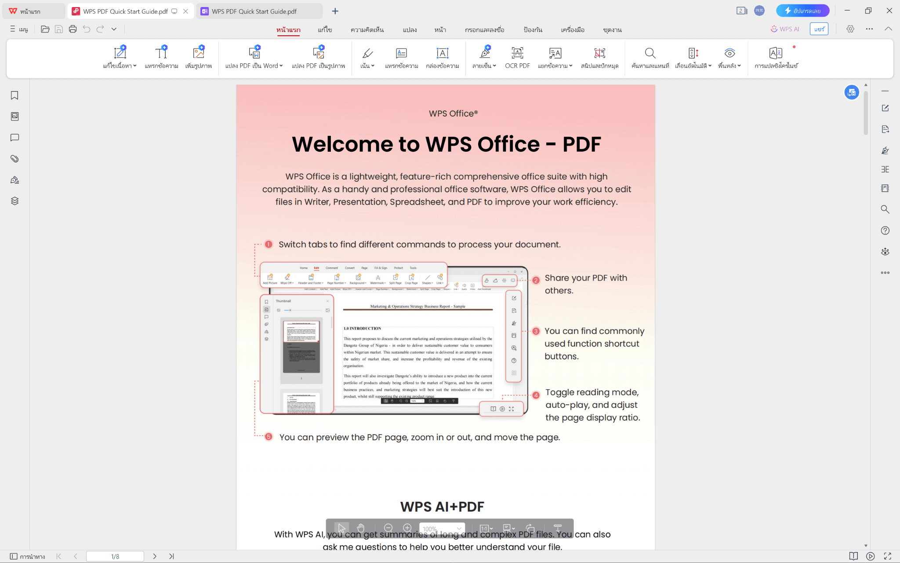Open the layers panel icon
900x563 pixels.
pyautogui.click(x=15, y=201)
